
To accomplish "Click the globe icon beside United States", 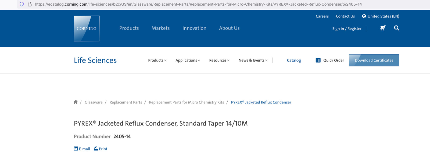I will tap(364, 16).
